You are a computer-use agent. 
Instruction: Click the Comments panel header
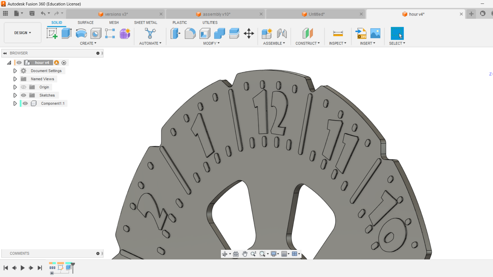pyautogui.click(x=19, y=253)
